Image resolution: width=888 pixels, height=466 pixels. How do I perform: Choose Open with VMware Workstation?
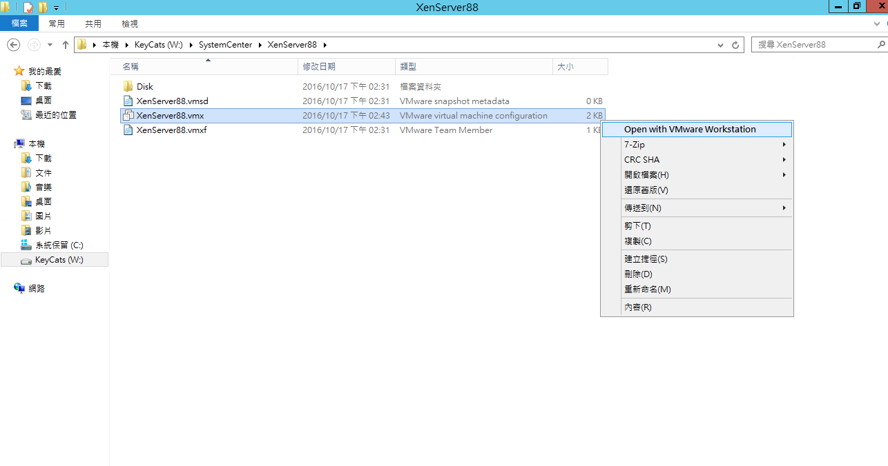click(697, 130)
